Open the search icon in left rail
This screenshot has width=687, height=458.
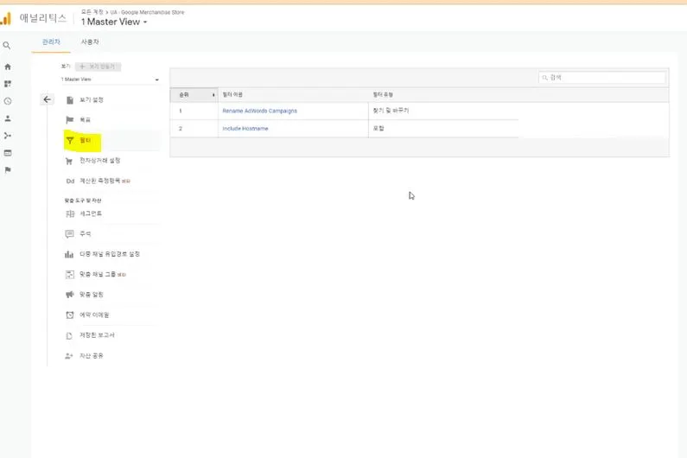pos(7,46)
